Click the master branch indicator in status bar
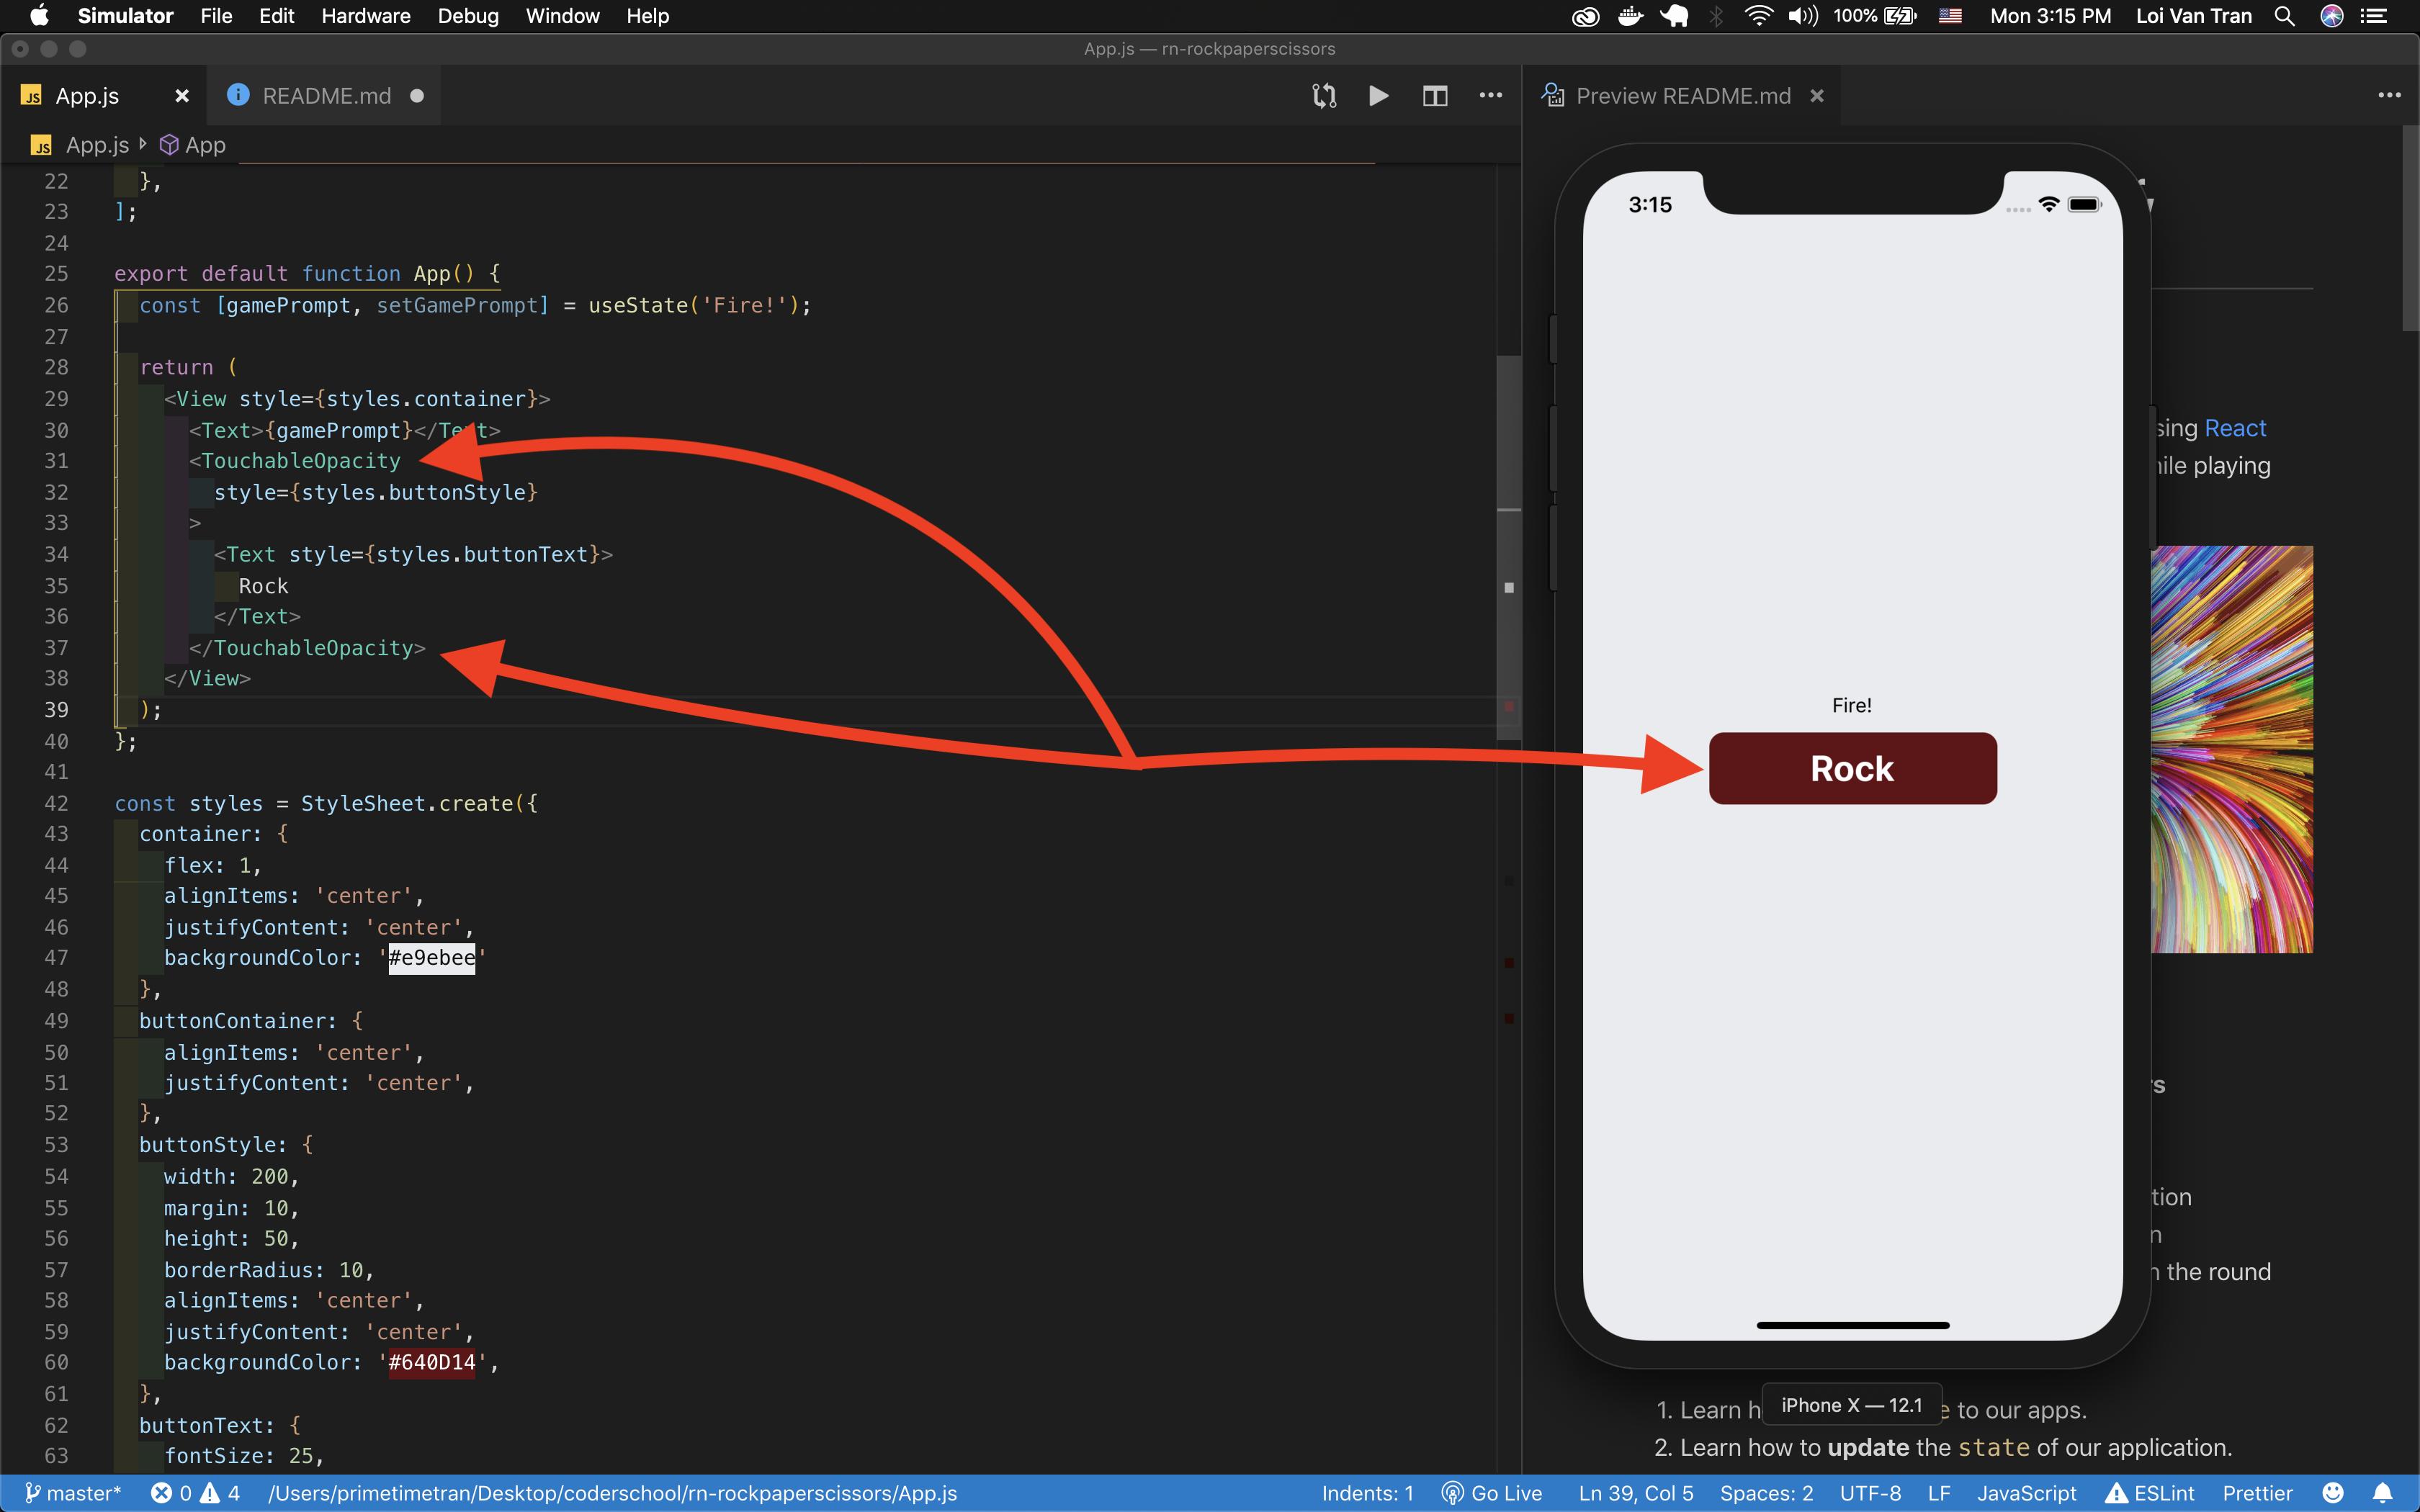2420x1512 pixels. point(73,1493)
